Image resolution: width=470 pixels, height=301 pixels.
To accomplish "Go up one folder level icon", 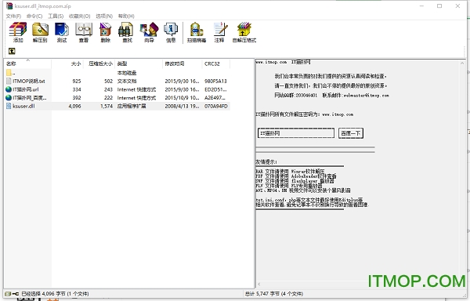I will (x=12, y=51).
